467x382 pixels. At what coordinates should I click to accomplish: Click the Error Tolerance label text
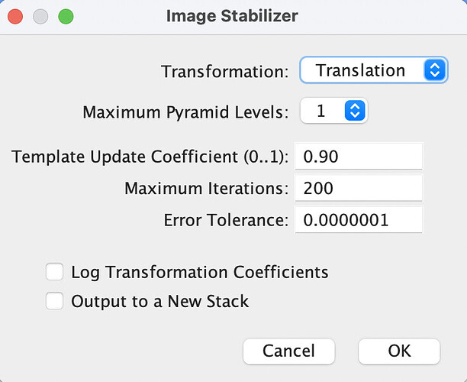[x=226, y=221]
